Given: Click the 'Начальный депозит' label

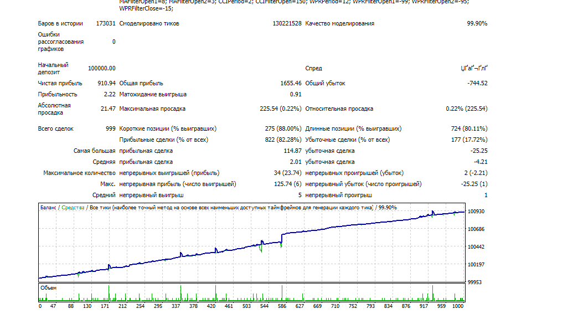Looking at the screenshot, I should click(x=53, y=69).
